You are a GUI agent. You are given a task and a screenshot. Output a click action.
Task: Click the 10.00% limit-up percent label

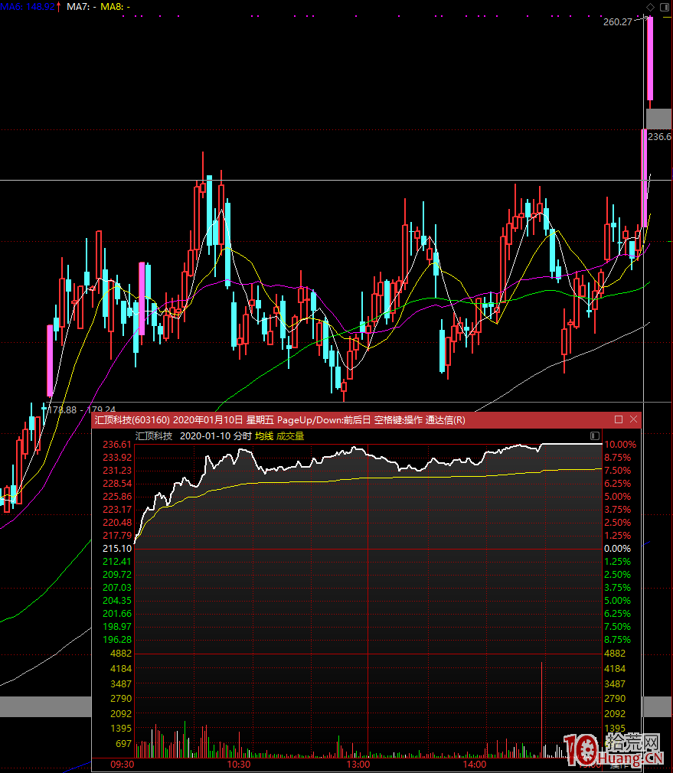(620, 445)
